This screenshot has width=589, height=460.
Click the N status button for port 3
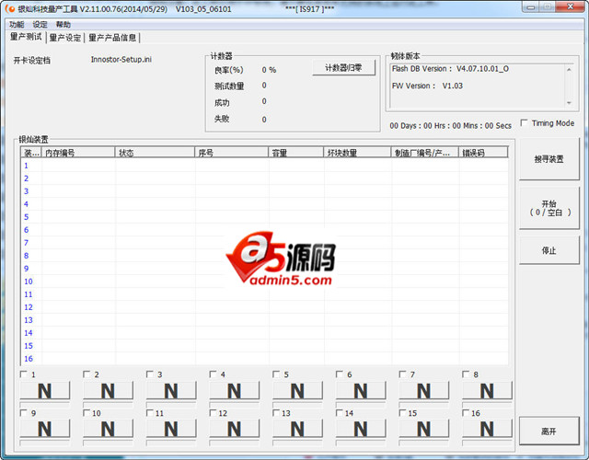pyautogui.click(x=171, y=390)
